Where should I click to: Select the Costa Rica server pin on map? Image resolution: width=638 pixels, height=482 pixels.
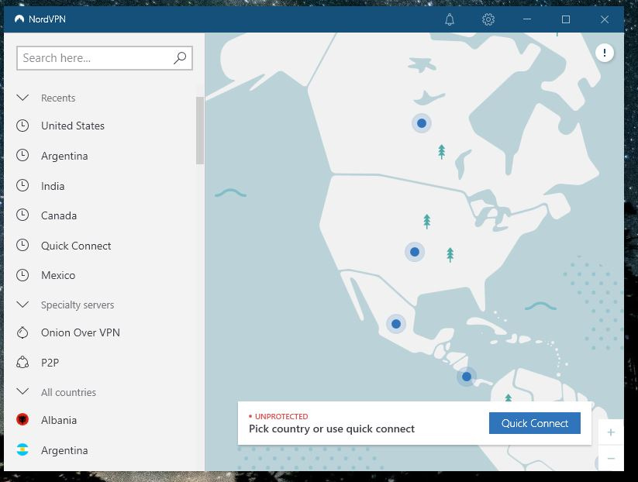coord(467,377)
